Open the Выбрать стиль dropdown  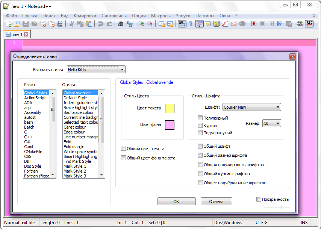coord(96,70)
